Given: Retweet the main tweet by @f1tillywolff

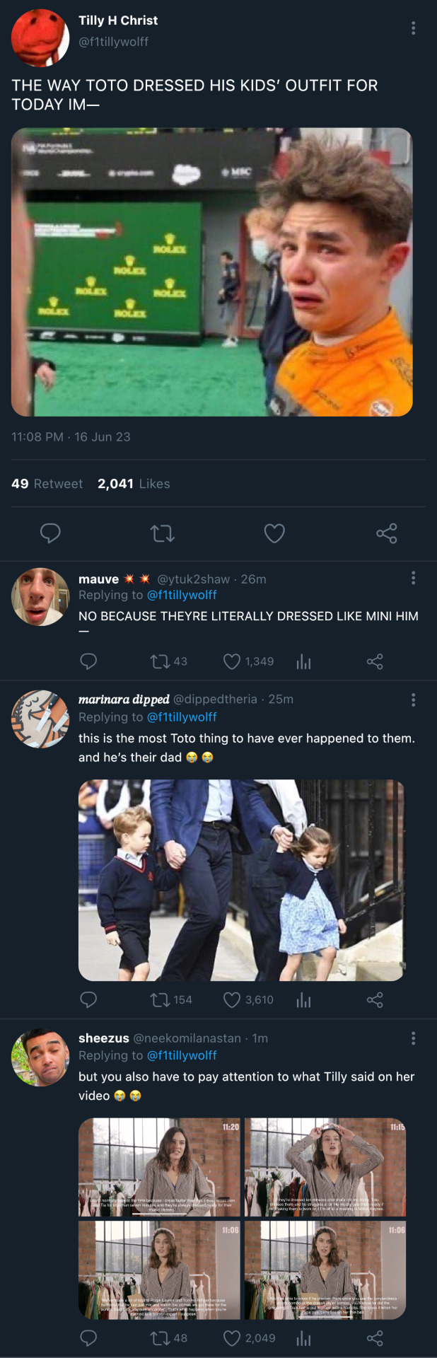Looking at the screenshot, I should 163,533.
